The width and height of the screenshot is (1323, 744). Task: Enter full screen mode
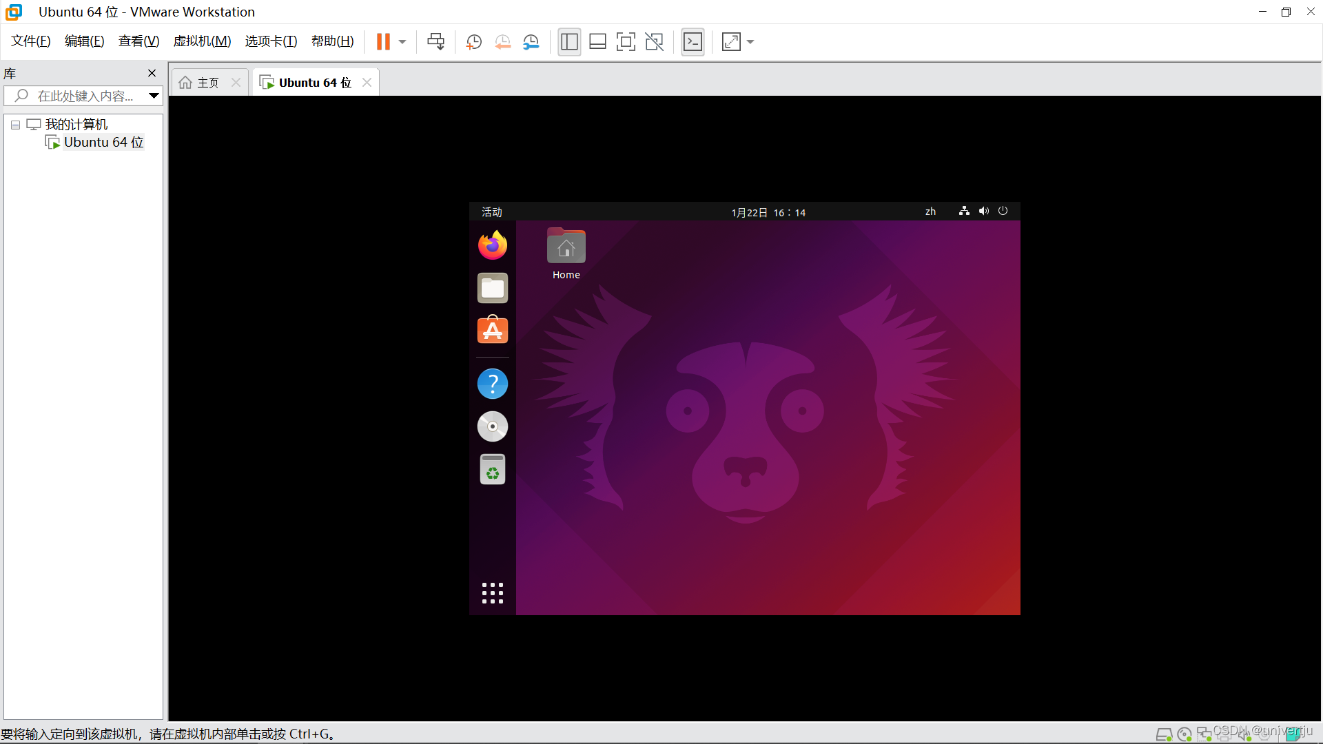pyautogui.click(x=626, y=42)
